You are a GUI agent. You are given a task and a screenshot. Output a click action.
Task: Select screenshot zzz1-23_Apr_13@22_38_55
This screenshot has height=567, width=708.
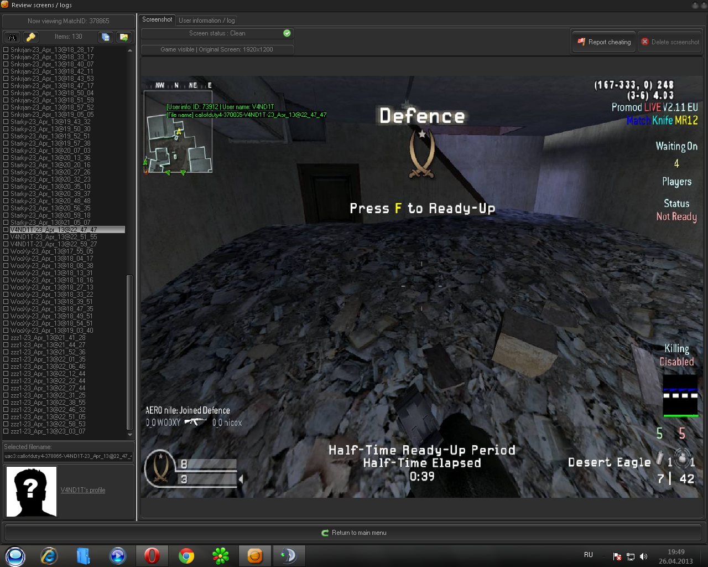pyautogui.click(x=48, y=403)
